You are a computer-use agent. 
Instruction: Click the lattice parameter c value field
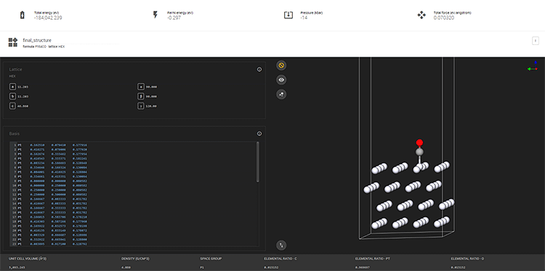tap(23, 106)
